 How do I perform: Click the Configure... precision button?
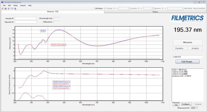(x=186, y=104)
